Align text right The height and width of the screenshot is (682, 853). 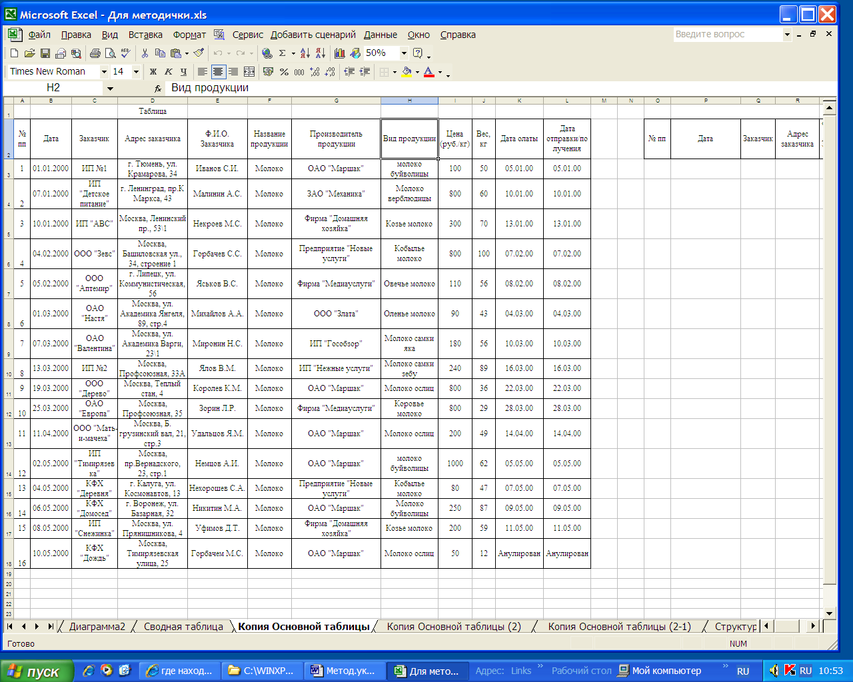pos(233,71)
